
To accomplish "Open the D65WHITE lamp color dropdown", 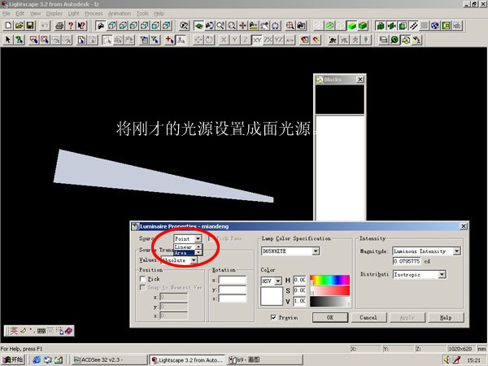I will pos(316,251).
